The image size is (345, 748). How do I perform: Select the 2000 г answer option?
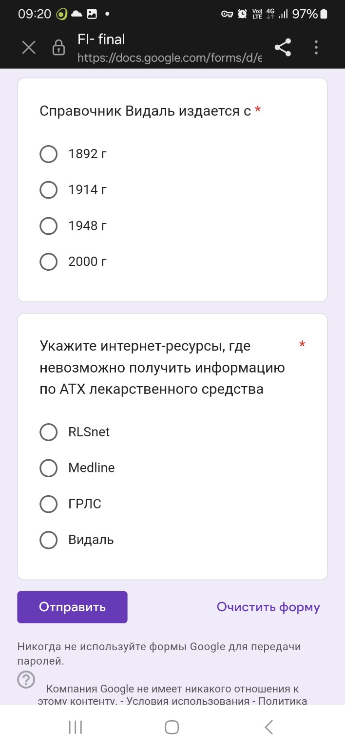48,262
